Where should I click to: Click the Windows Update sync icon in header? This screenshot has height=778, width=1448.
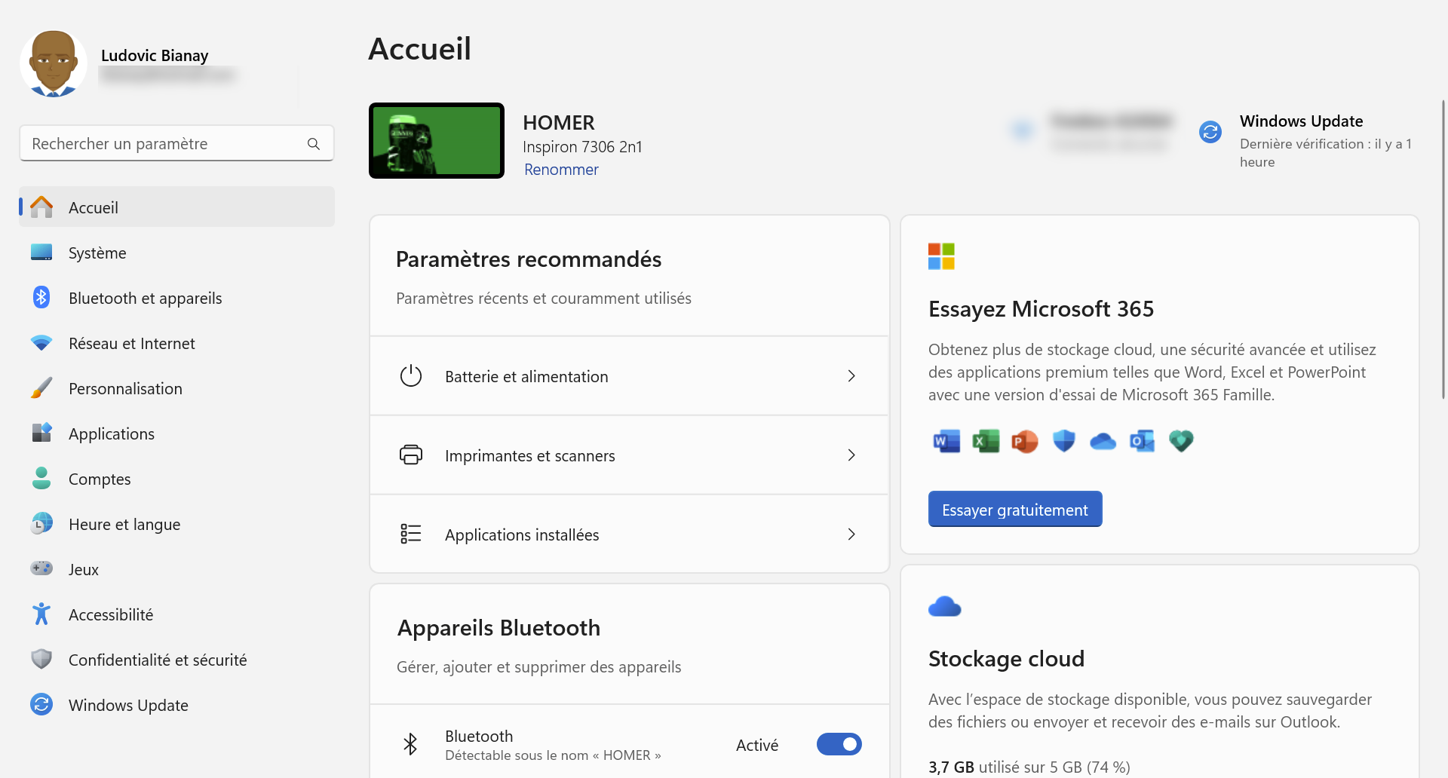click(1210, 132)
